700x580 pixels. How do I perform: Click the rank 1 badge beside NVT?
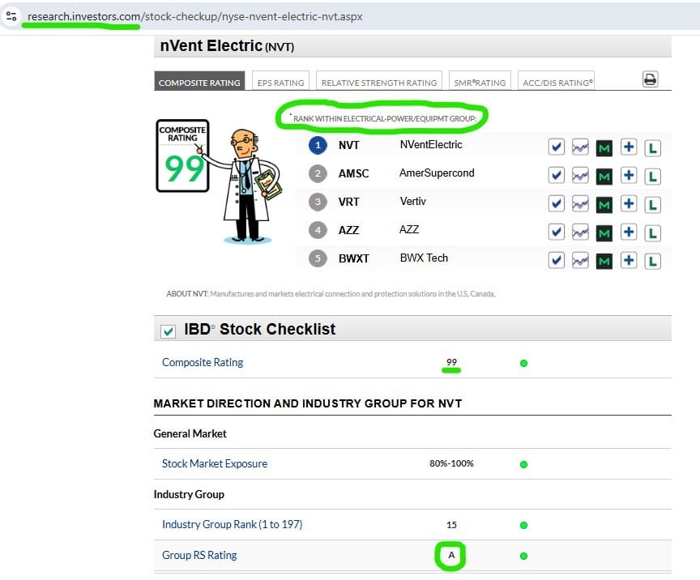click(x=318, y=145)
